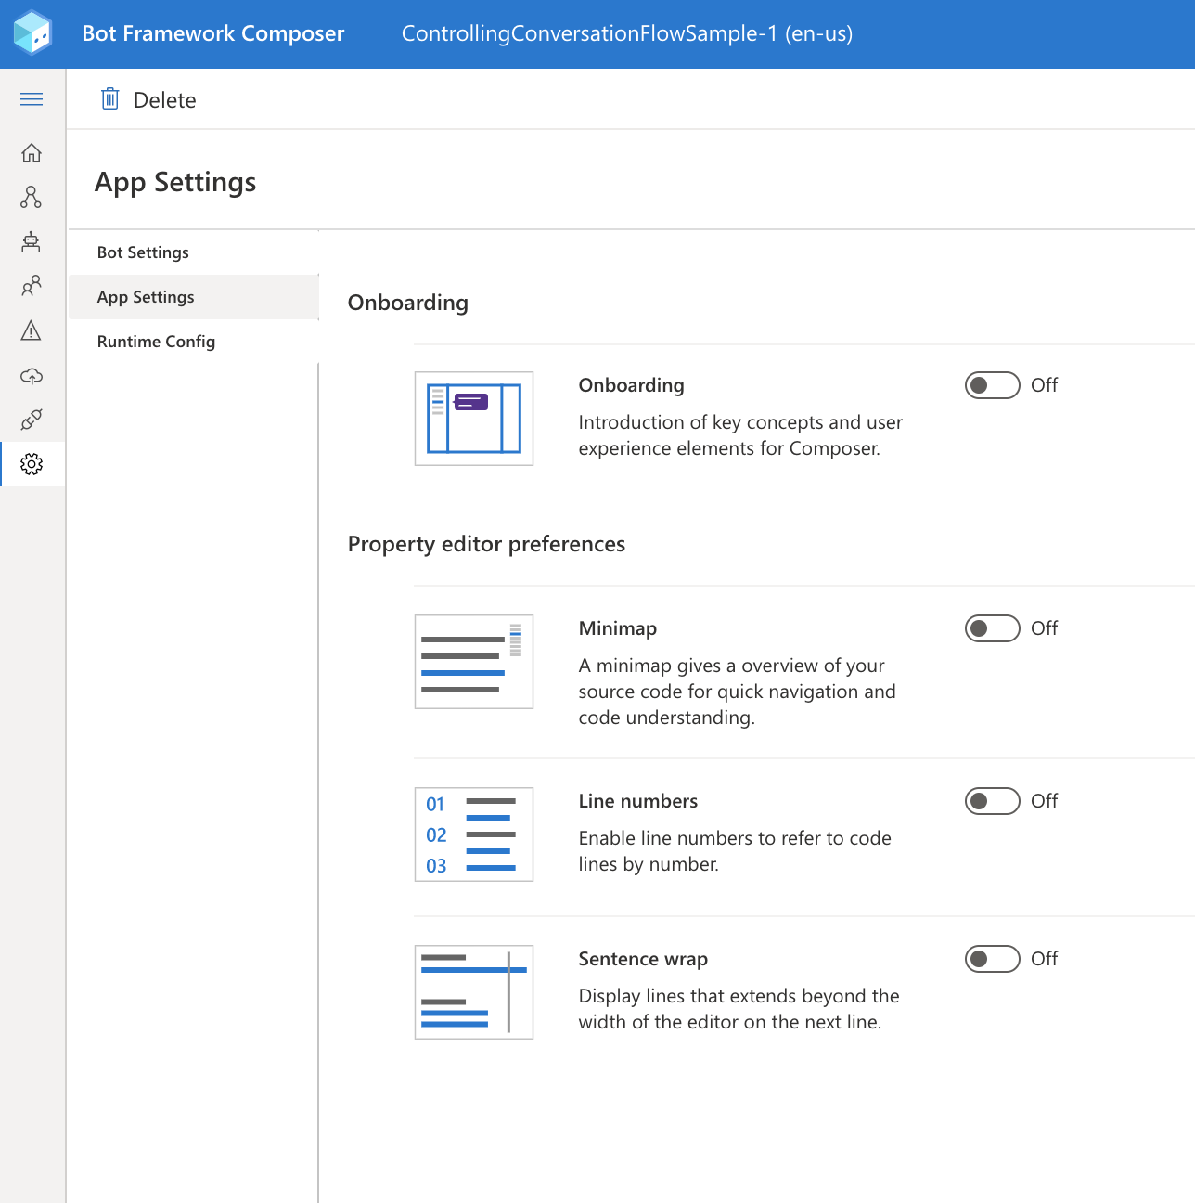Screen dimensions: 1195x1203
Task: Open the Skills plug icon
Action: point(32,420)
